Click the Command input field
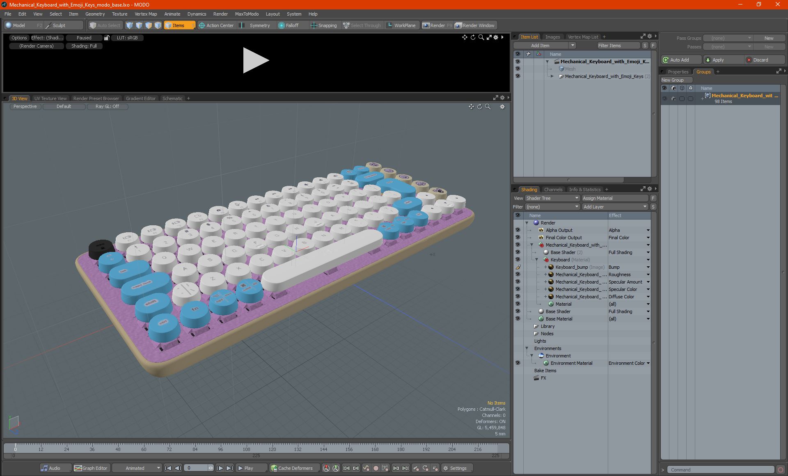Viewport: 788px width, 476px height. [x=720, y=470]
